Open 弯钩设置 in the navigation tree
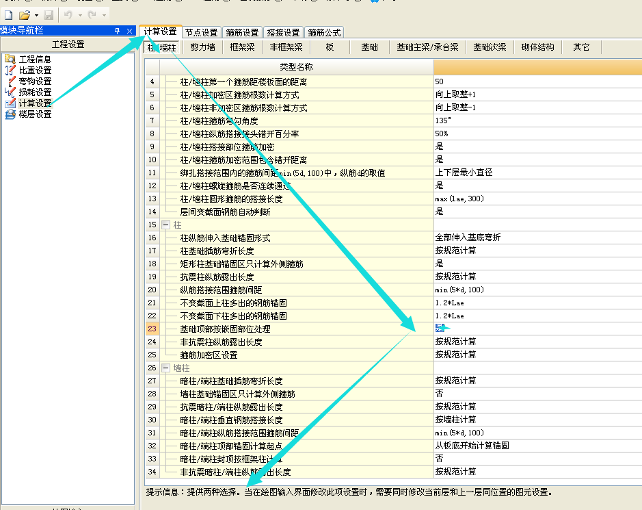 (36, 81)
